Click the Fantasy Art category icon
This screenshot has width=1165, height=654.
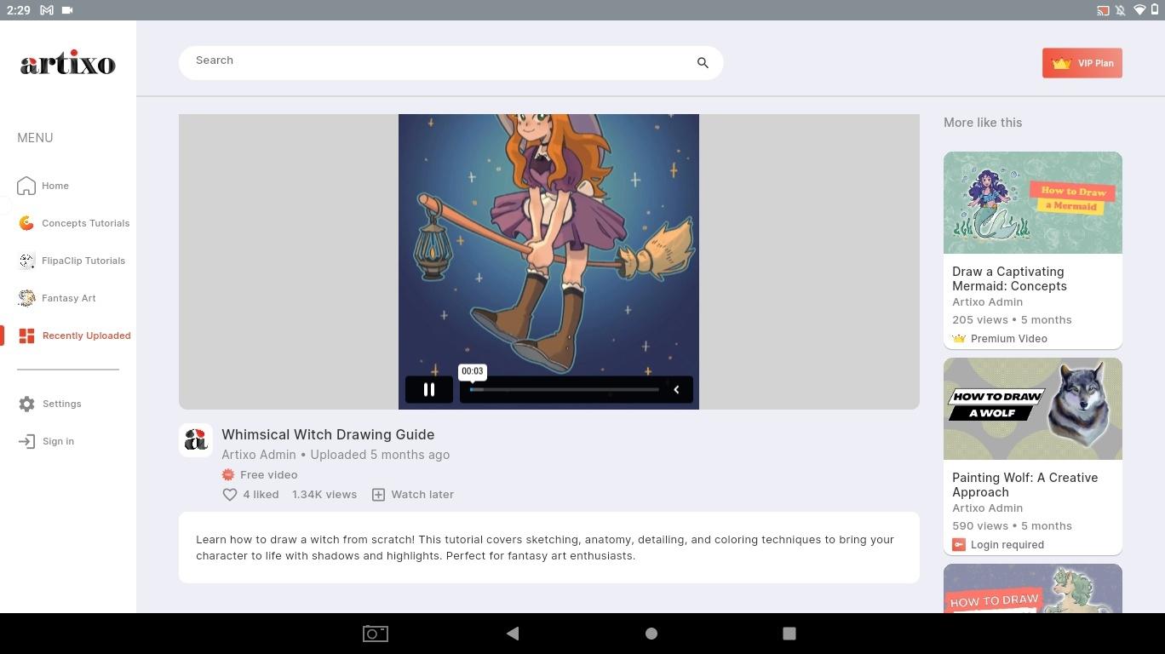27,298
